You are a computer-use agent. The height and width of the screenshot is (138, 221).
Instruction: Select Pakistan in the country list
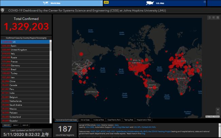[x=25, y=113]
